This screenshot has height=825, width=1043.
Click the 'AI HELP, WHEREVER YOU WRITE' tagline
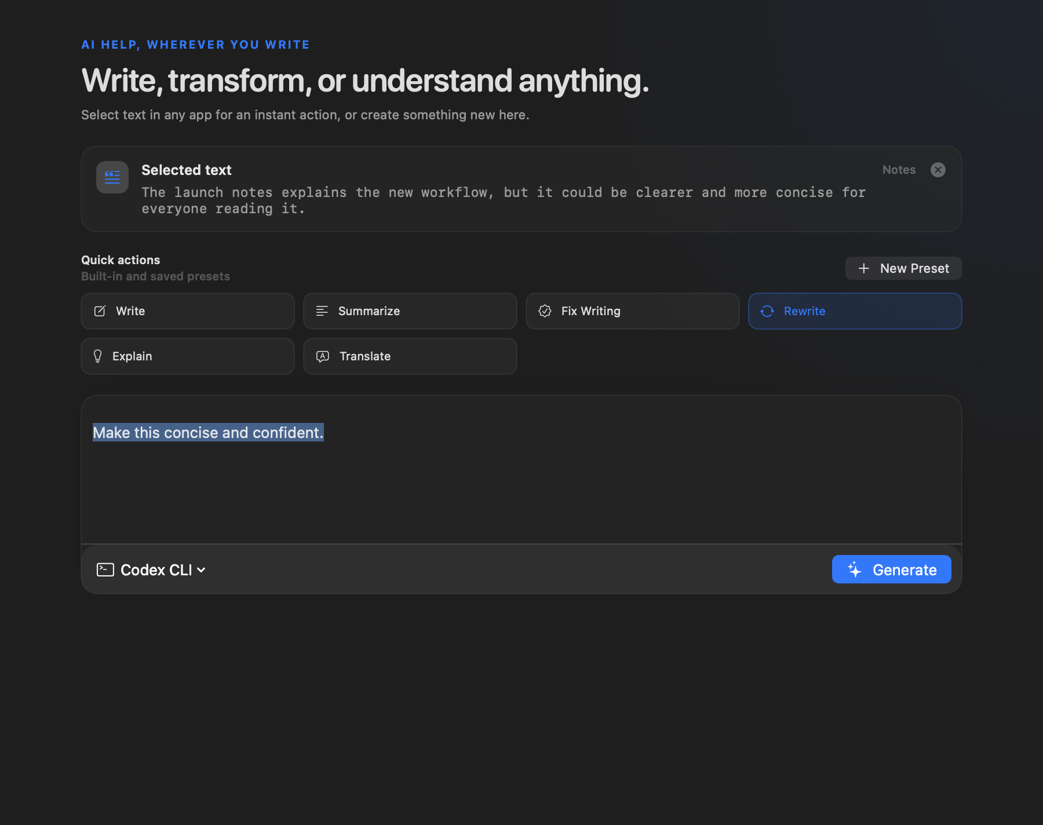(x=195, y=45)
